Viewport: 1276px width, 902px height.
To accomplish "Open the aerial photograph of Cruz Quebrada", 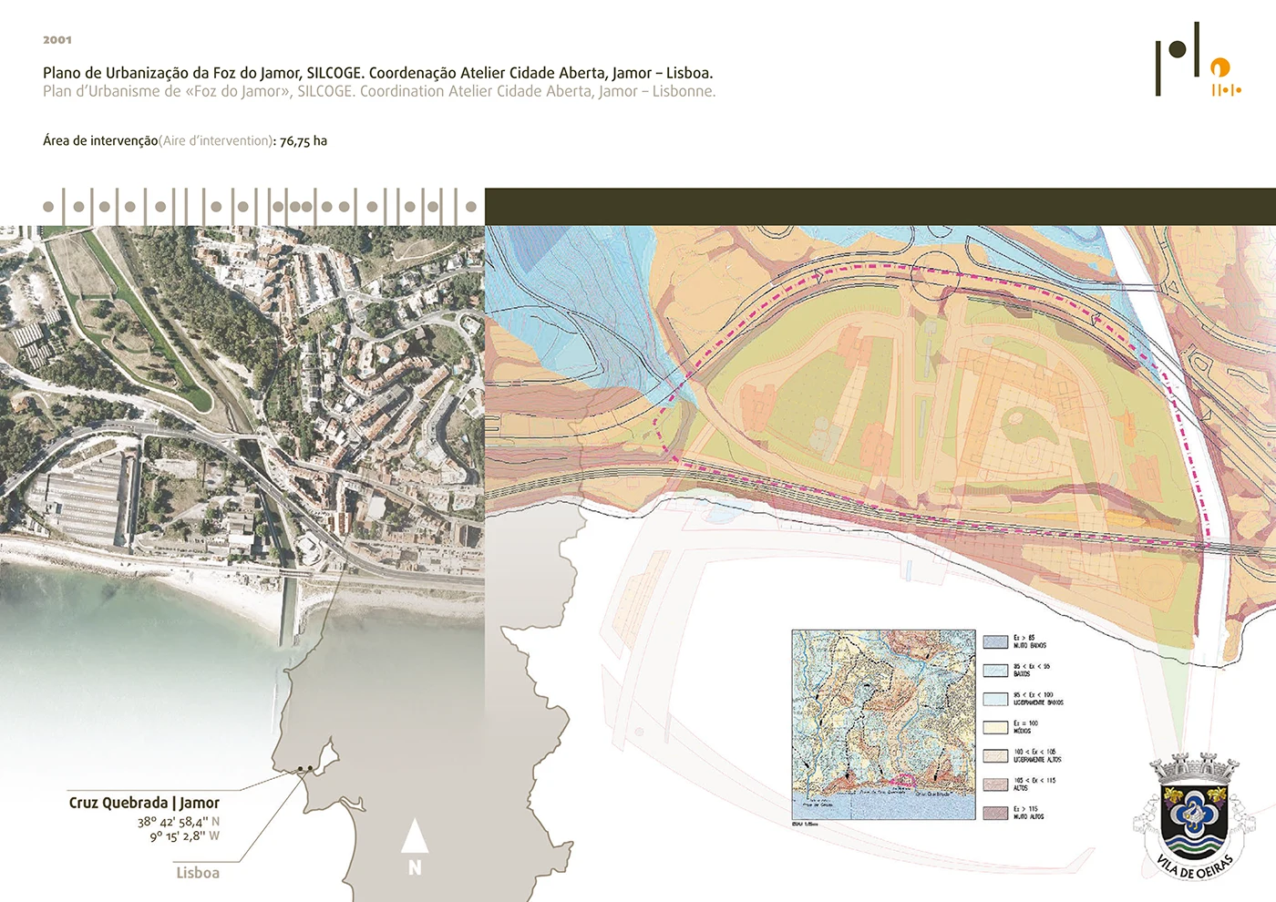I will click(242, 437).
